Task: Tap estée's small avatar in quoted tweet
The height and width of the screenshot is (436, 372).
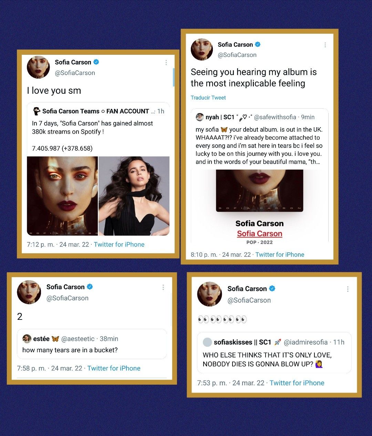Action: tap(27, 339)
